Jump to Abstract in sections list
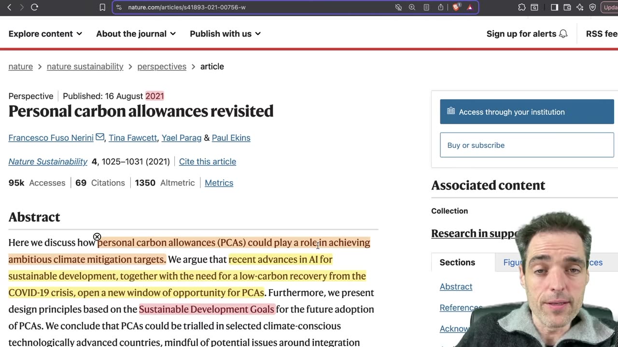Screen dimensions: 618x347 click(x=456, y=286)
